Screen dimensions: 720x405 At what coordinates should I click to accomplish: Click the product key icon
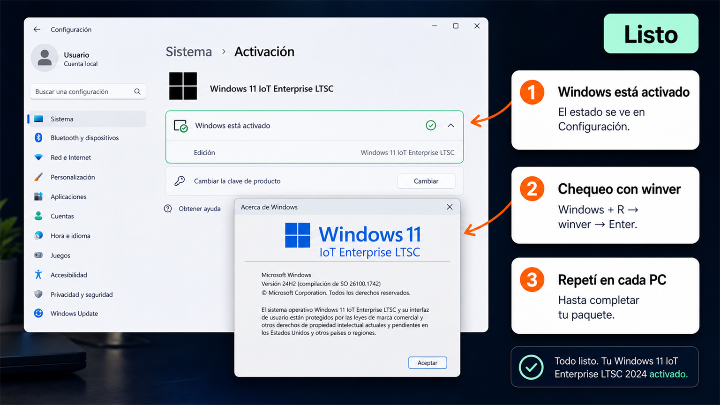pyautogui.click(x=180, y=181)
